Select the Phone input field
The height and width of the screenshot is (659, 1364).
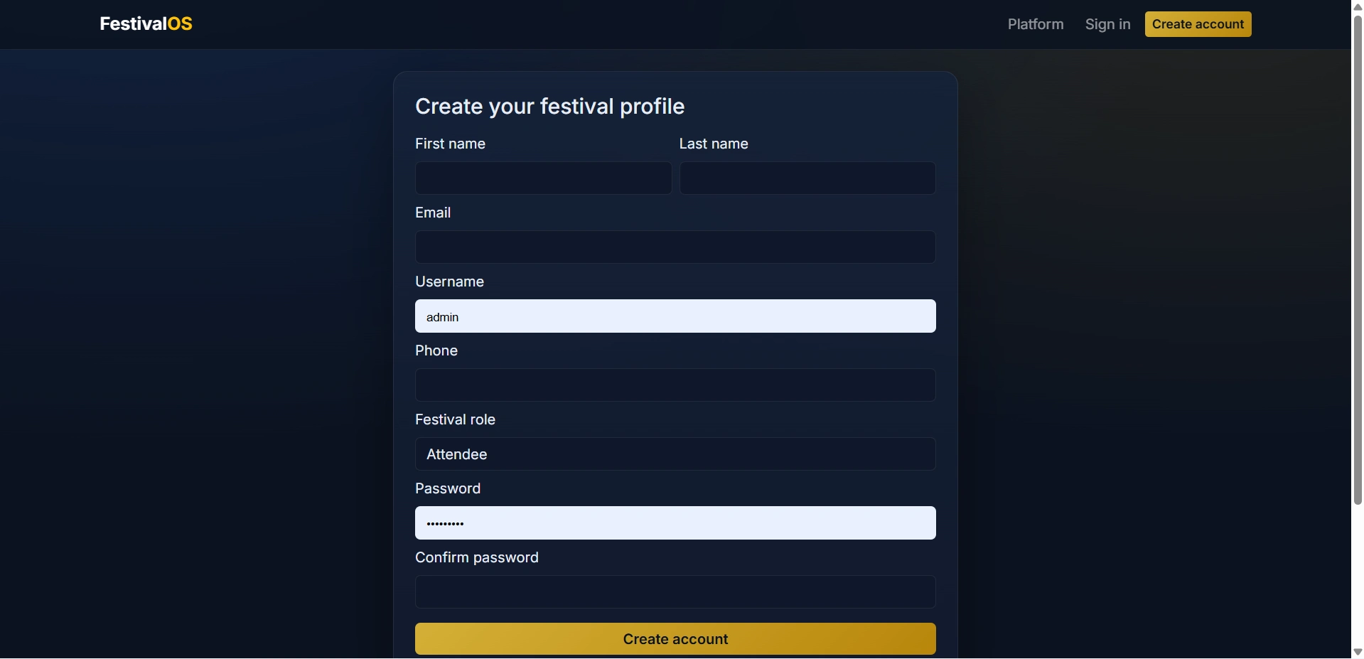675,385
